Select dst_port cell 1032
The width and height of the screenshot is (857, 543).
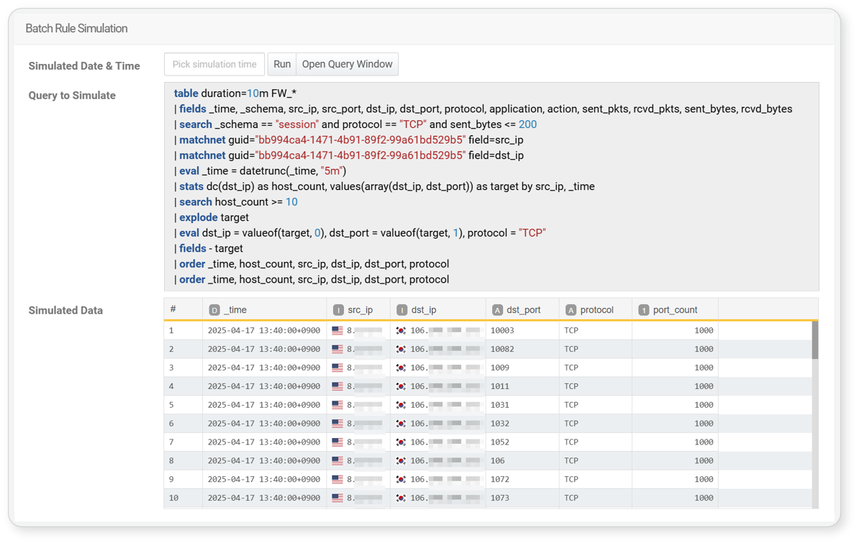point(522,424)
